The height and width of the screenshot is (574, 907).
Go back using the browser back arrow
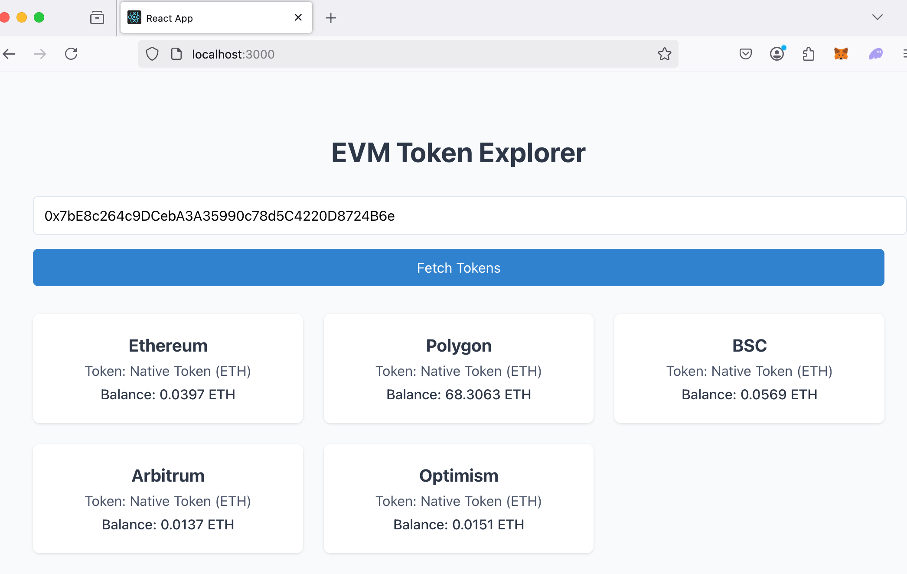coord(9,54)
